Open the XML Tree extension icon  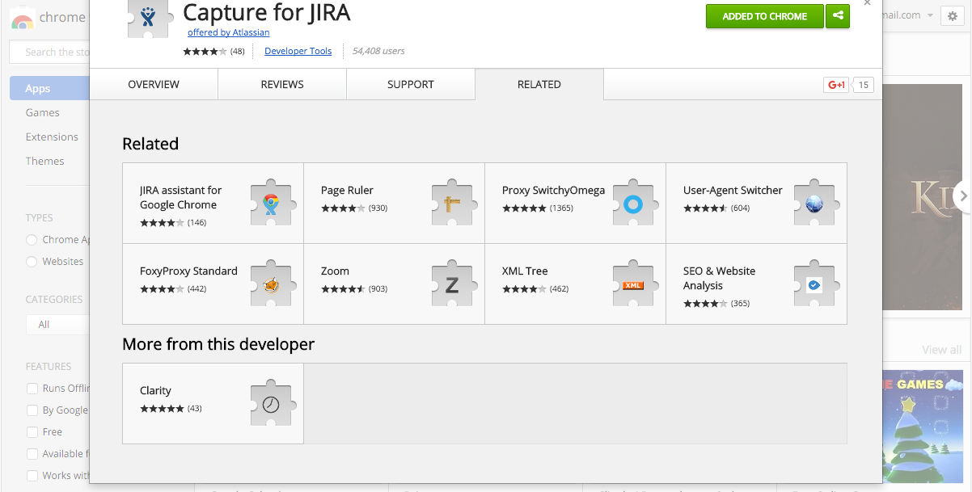632,284
